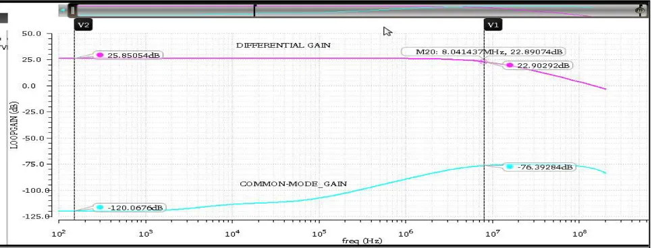Click the freq (Hz) x-axis title
This screenshot has width=652, height=248.
(362, 241)
